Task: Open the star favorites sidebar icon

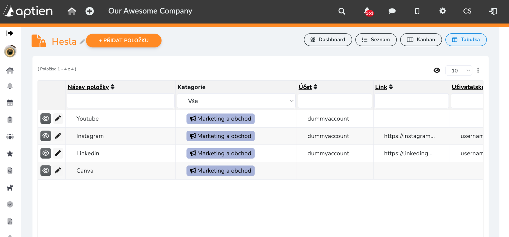Action: (10, 154)
